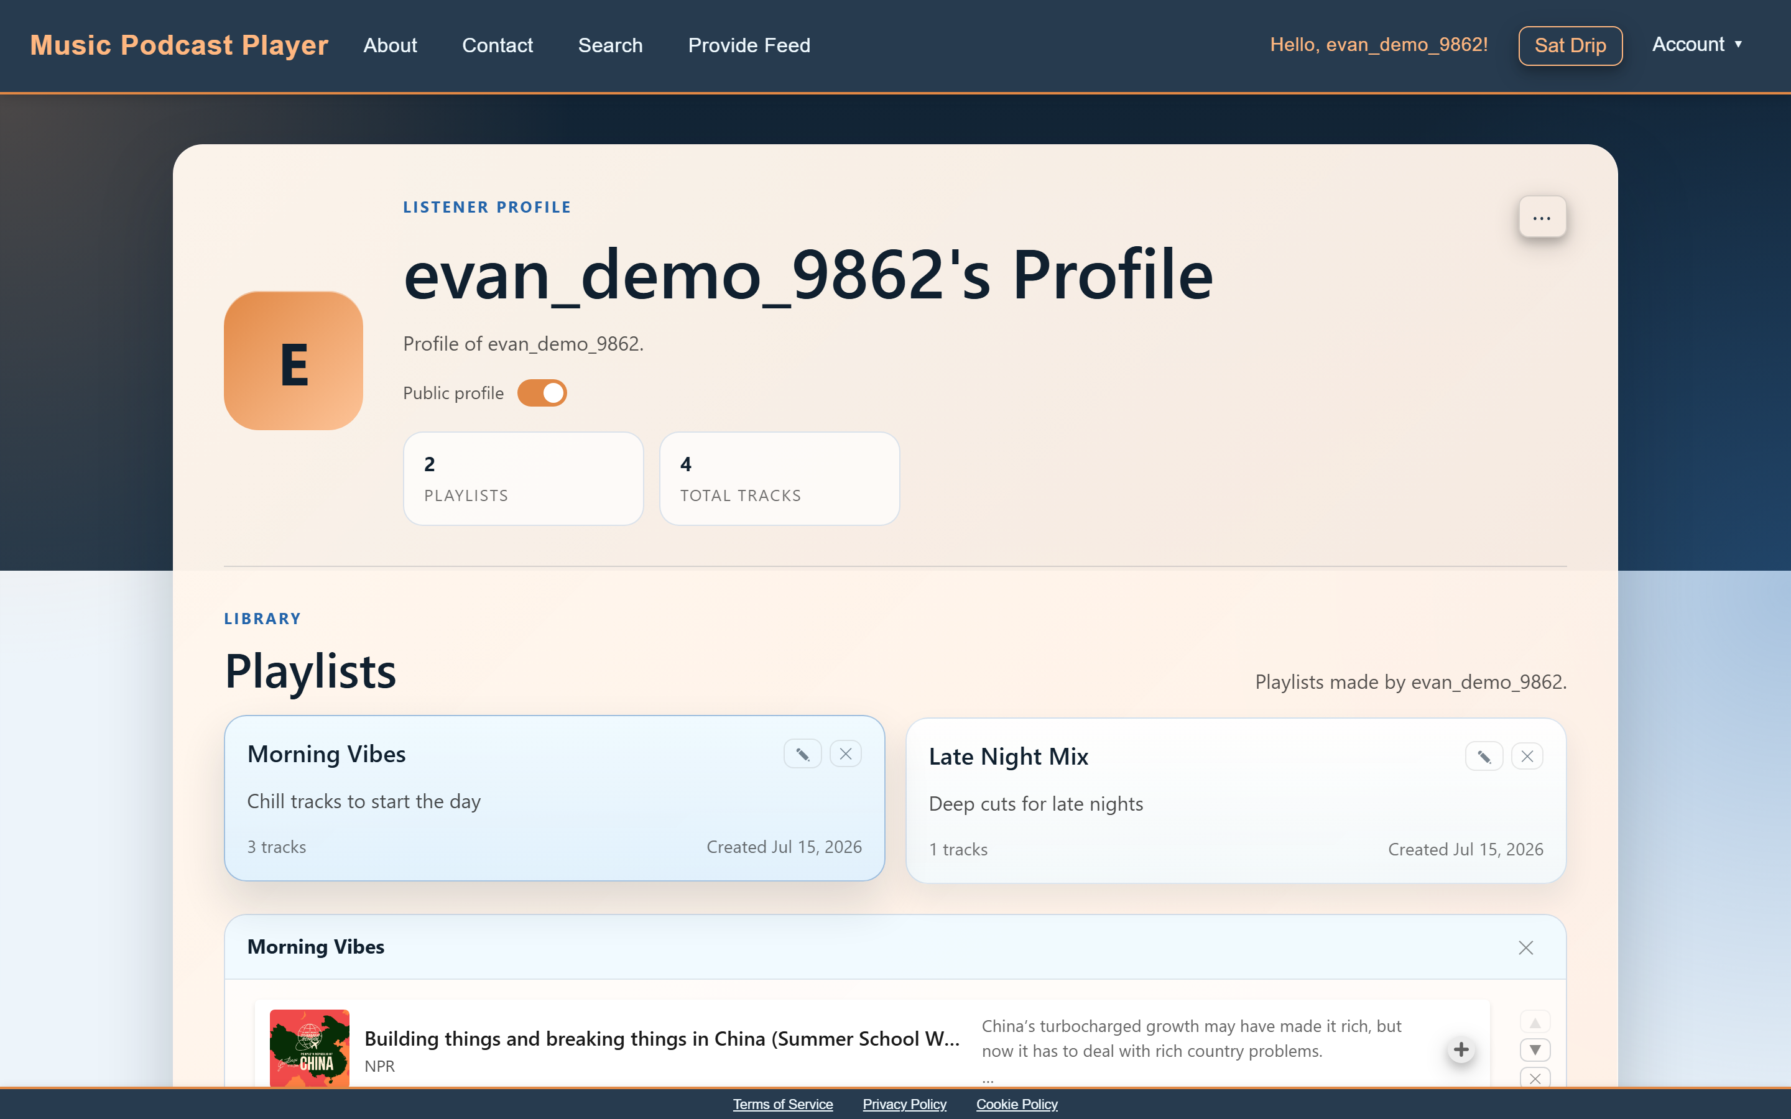Open the profile three-dots options menu
Image resolution: width=1791 pixels, height=1119 pixels.
[1542, 217]
